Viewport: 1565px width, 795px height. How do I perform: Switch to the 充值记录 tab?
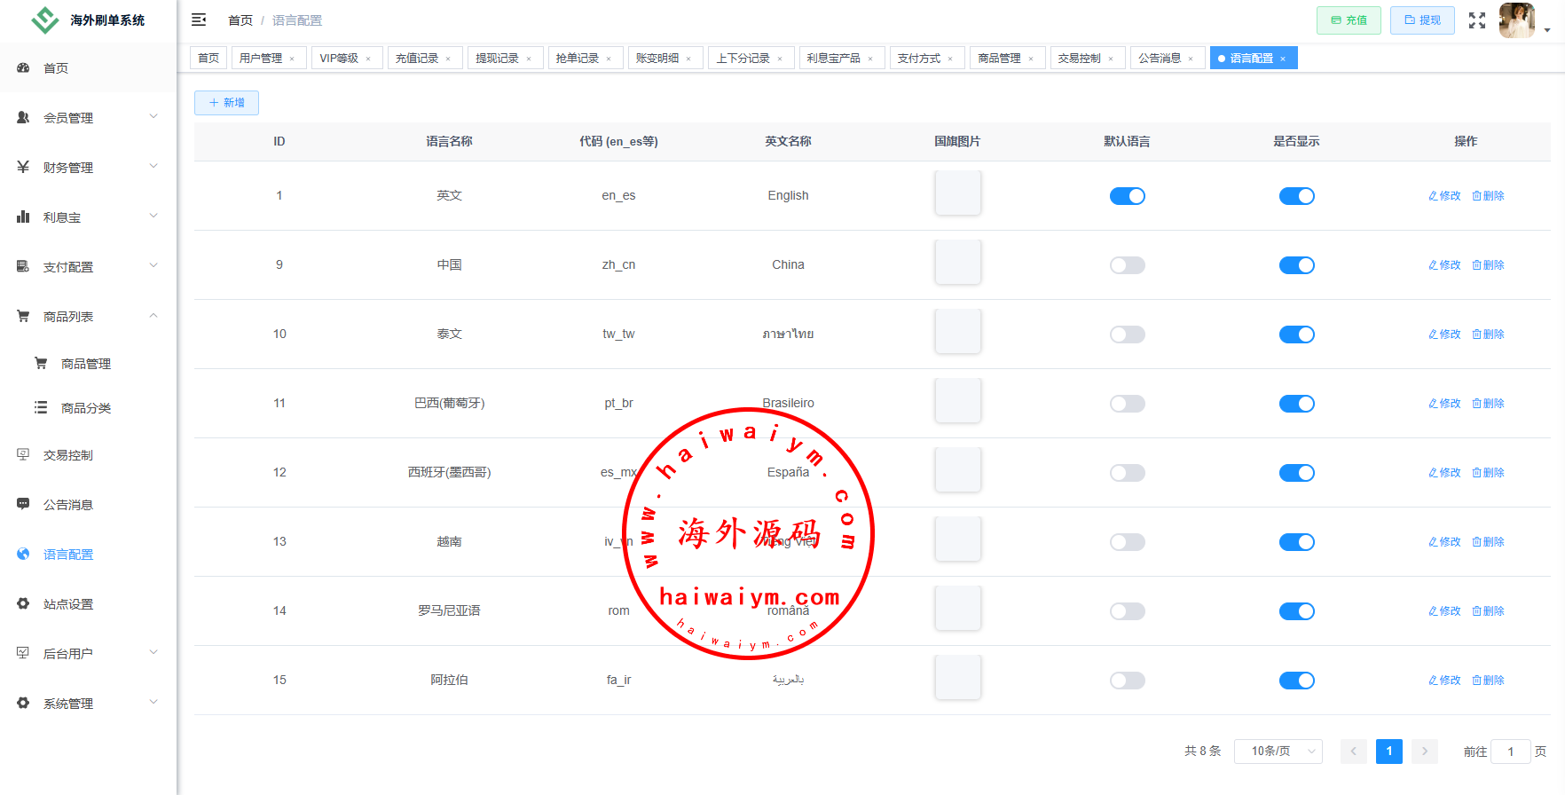click(x=417, y=59)
